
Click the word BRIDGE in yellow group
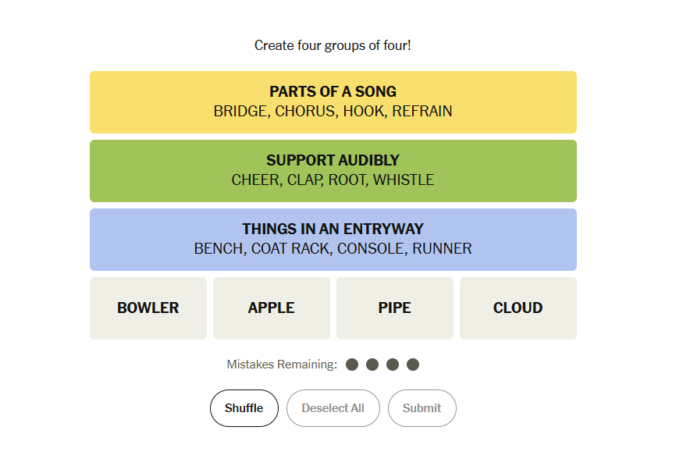[x=241, y=112]
